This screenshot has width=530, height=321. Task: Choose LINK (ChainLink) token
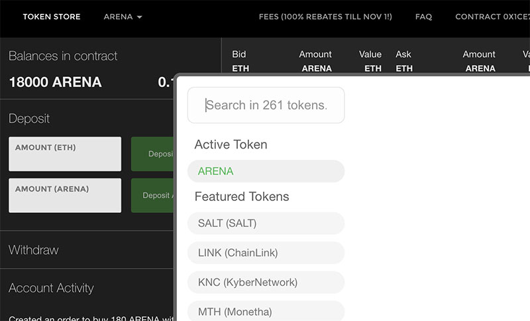pos(266,253)
